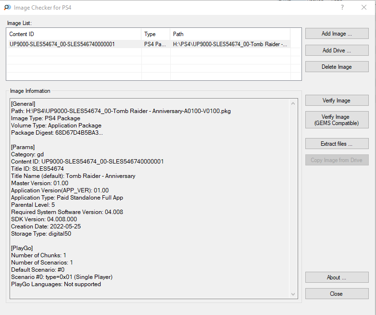Click the scroll up arrow in Image Information
The height and width of the screenshot is (315, 376).
(293, 103)
